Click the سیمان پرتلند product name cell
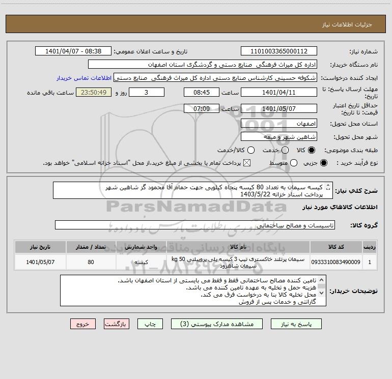The image size is (392, 379). [238, 262]
